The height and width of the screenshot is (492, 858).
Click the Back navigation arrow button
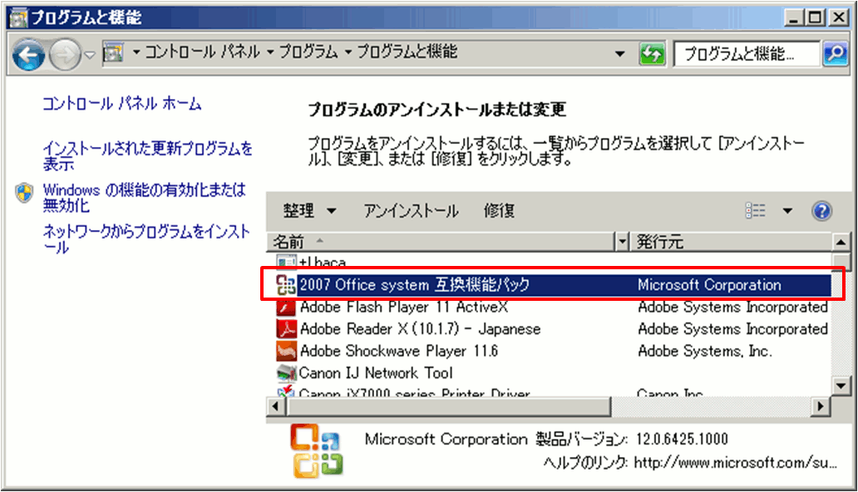(x=30, y=55)
